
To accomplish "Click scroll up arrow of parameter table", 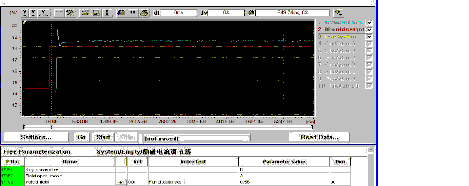I will point(371,150).
